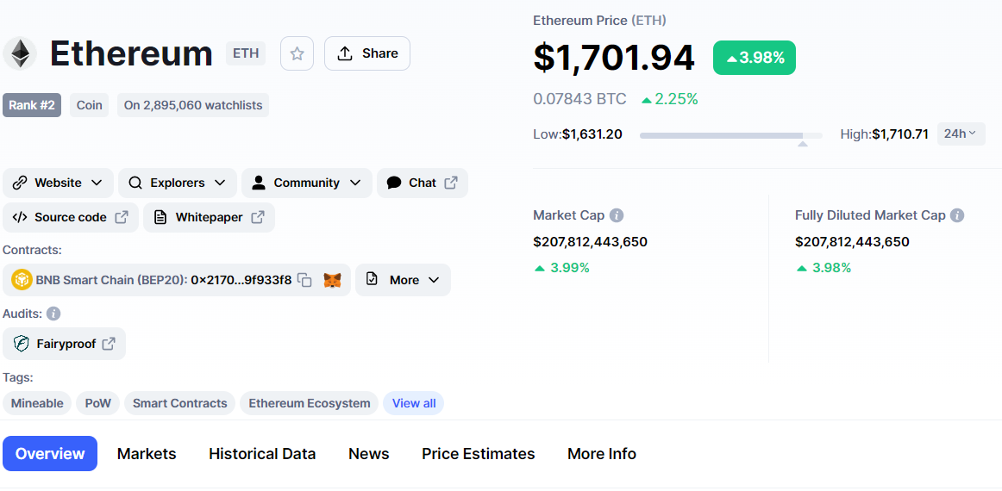
Task: Click the Share upload arrow icon
Action: (x=345, y=53)
